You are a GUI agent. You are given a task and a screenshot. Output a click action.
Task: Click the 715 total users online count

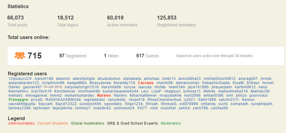point(35,56)
